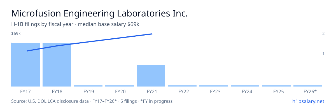Viewport: 336px width, 112px height.
Task: Click the FY18 filings bar
Action: tap(57, 65)
